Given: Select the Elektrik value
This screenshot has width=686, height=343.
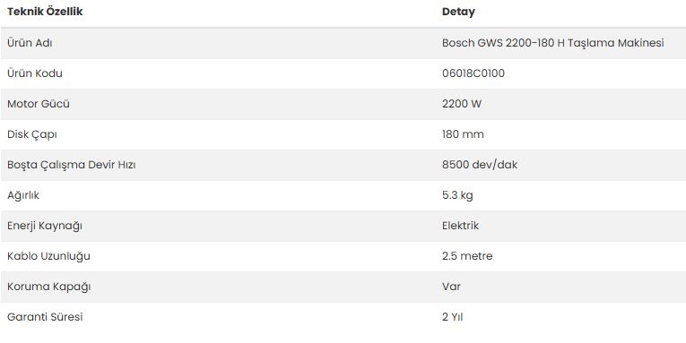Looking at the screenshot, I should (x=460, y=226).
